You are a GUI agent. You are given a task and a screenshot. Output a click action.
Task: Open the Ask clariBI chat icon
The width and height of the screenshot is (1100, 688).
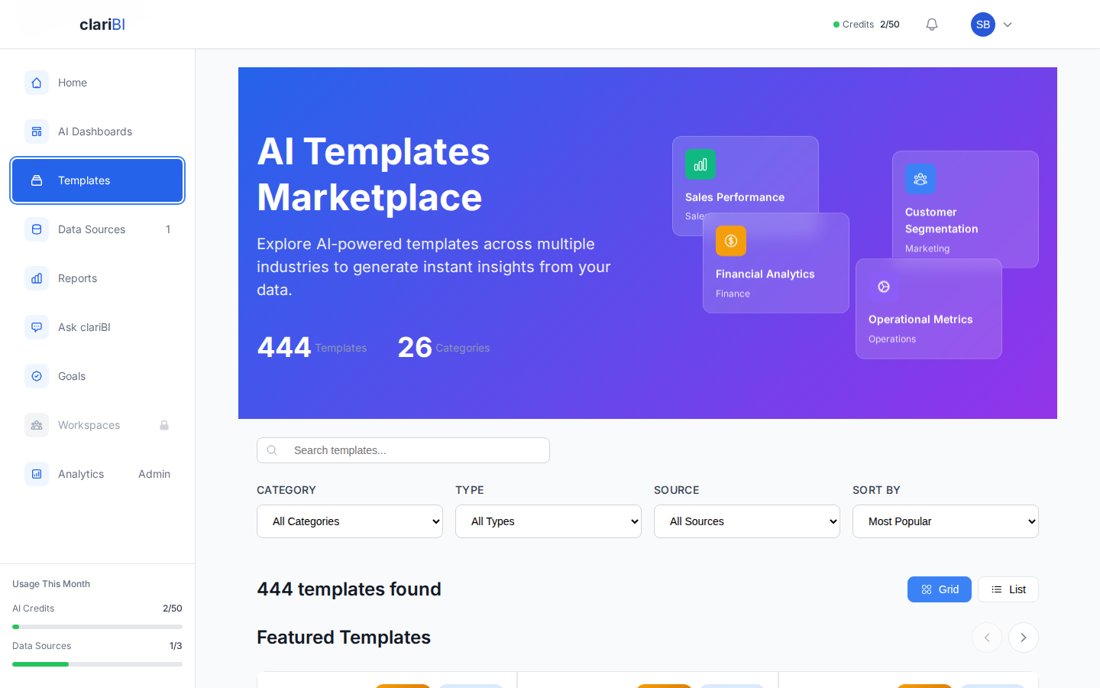37,327
